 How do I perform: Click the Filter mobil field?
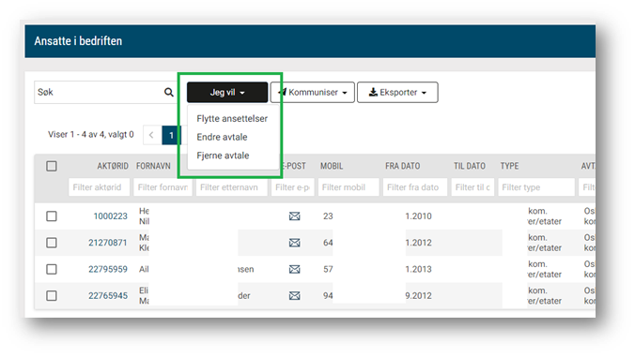click(348, 187)
